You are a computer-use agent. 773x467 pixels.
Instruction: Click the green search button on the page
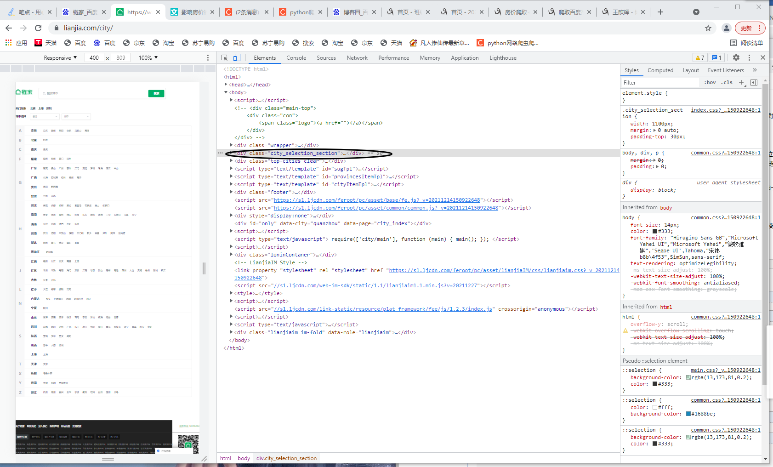click(x=156, y=93)
